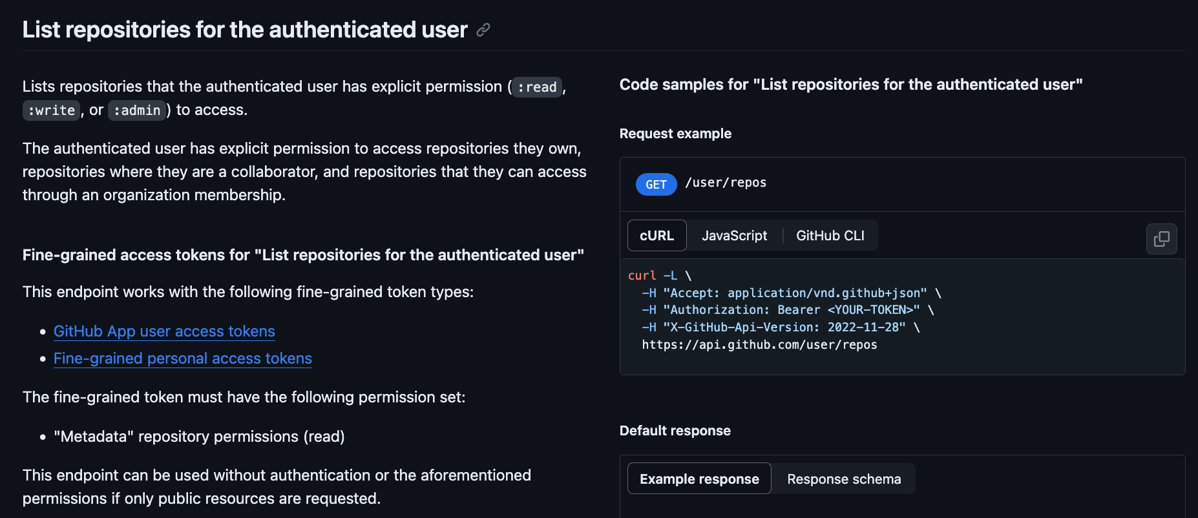
Task: Click the Metadata repository permissions bullet
Action: (x=199, y=437)
